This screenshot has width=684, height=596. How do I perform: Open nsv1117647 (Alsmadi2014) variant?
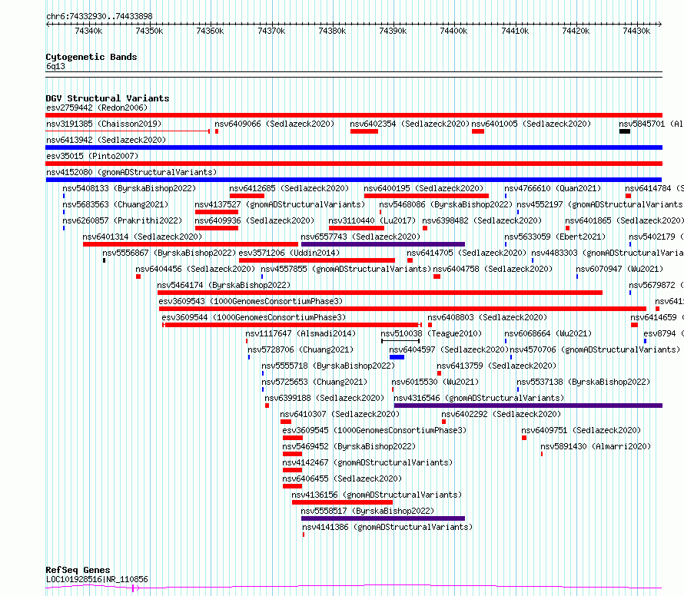[300, 333]
